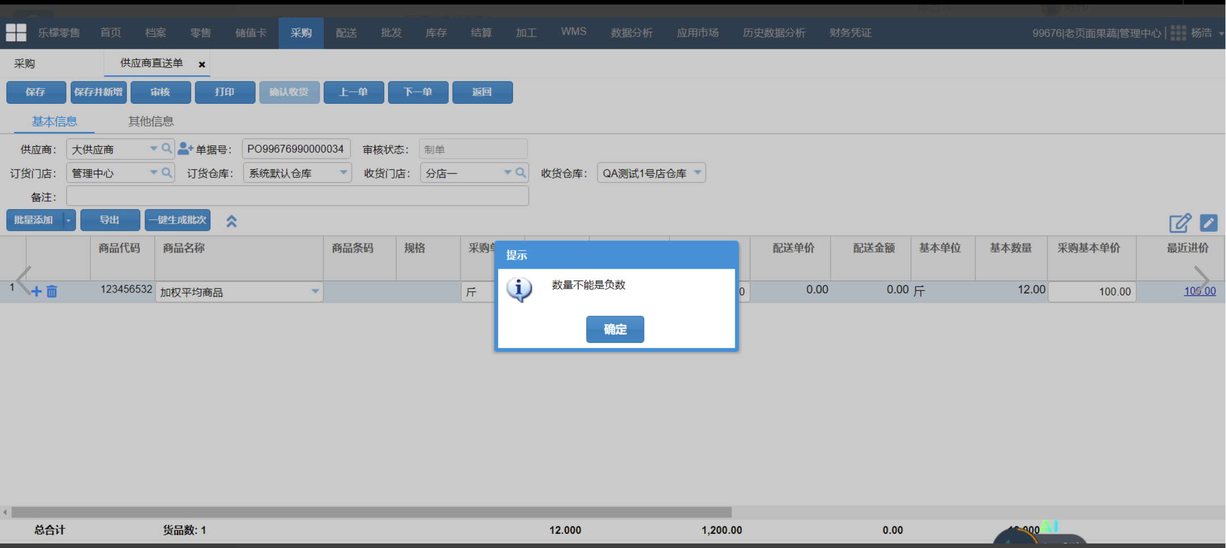Open the 批量添加 split arrow
Image resolution: width=1226 pixels, height=548 pixels.
pos(69,220)
